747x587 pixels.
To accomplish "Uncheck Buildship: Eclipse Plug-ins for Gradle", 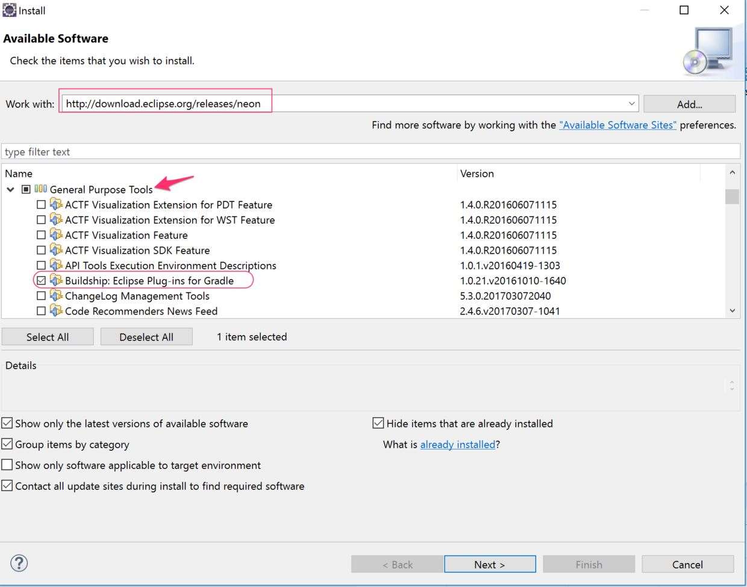I will click(x=41, y=281).
